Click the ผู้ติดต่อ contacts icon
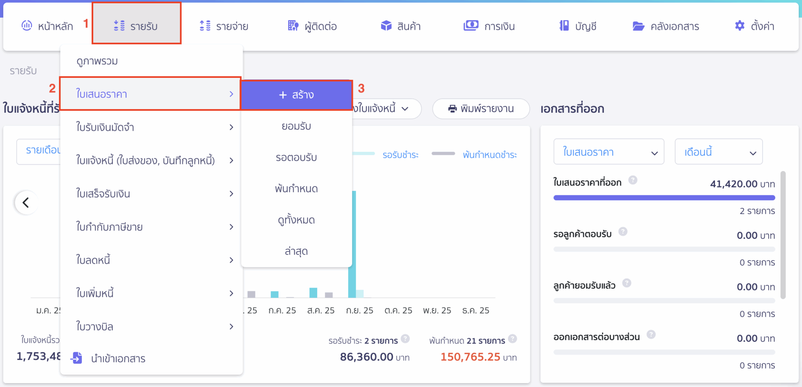Image resolution: width=802 pixels, height=387 pixels. pyautogui.click(x=293, y=26)
